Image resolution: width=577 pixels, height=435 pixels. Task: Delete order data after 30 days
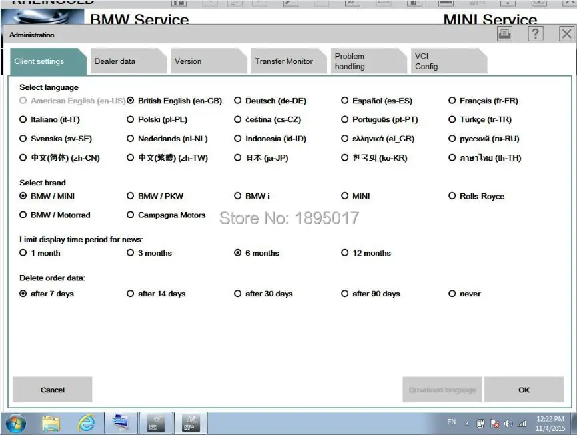[263, 294]
